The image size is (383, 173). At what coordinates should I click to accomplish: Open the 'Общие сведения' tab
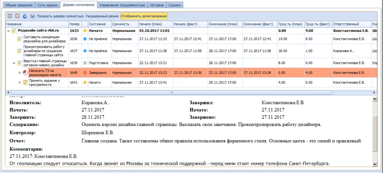click(18, 5)
